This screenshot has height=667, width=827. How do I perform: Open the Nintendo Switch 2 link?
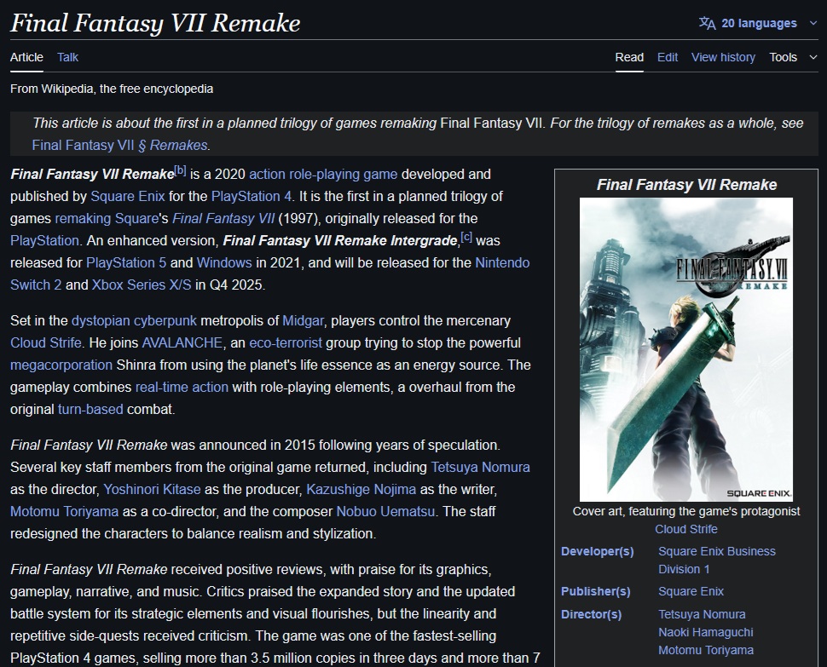[x=502, y=262]
